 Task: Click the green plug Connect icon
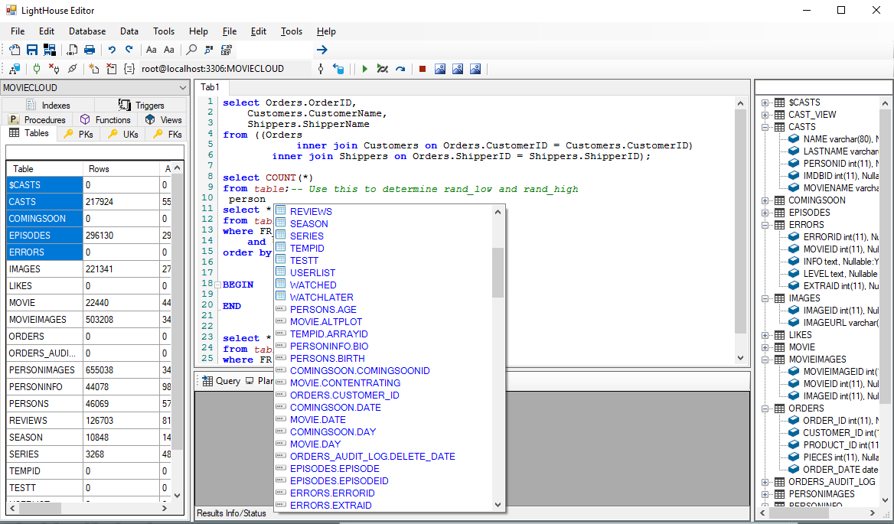[x=36, y=69]
